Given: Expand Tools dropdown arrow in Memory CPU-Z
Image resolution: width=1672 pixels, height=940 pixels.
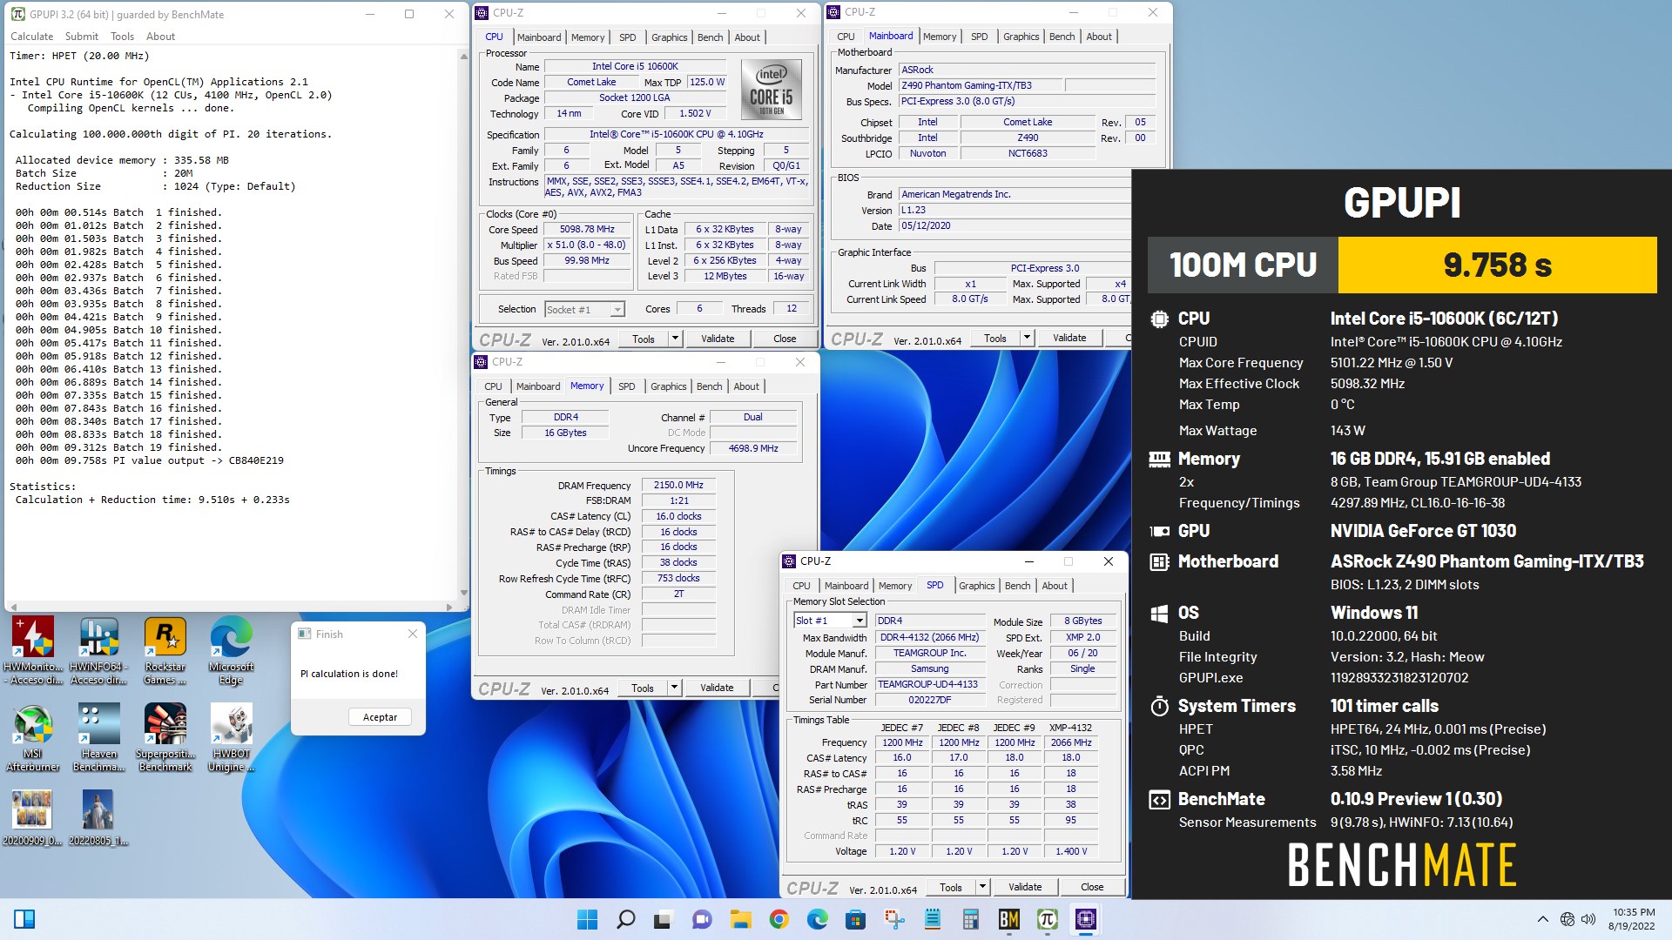Looking at the screenshot, I should (674, 688).
